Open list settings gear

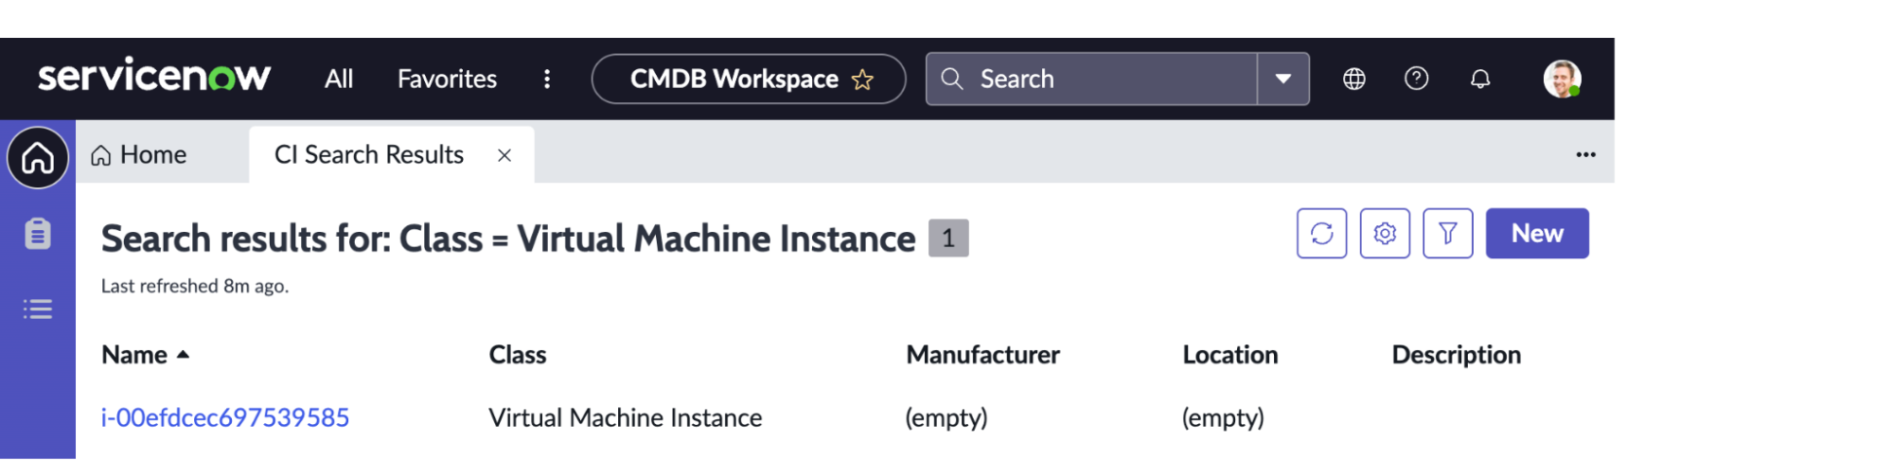click(x=1385, y=233)
